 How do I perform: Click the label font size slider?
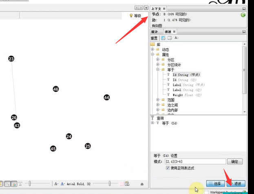click(x=105, y=184)
